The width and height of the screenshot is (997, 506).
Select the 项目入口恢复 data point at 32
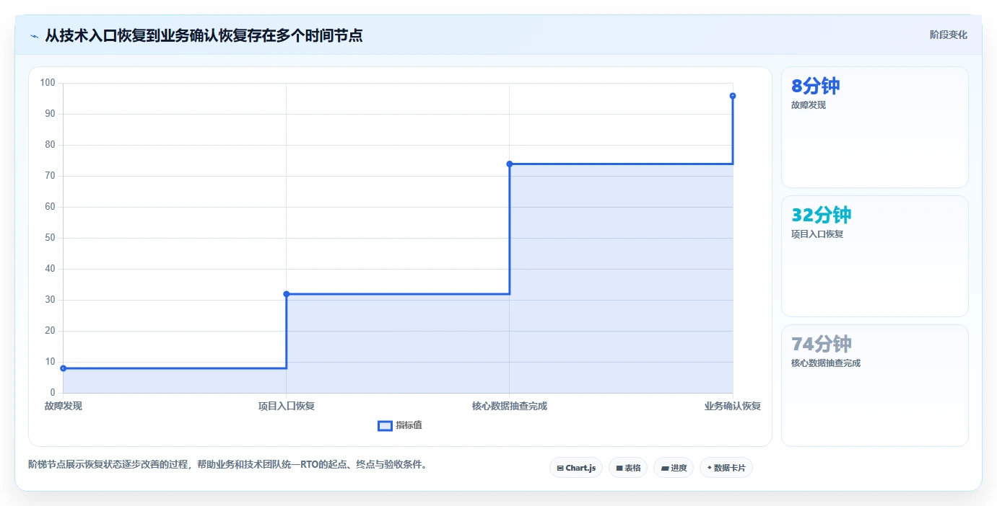[287, 294]
